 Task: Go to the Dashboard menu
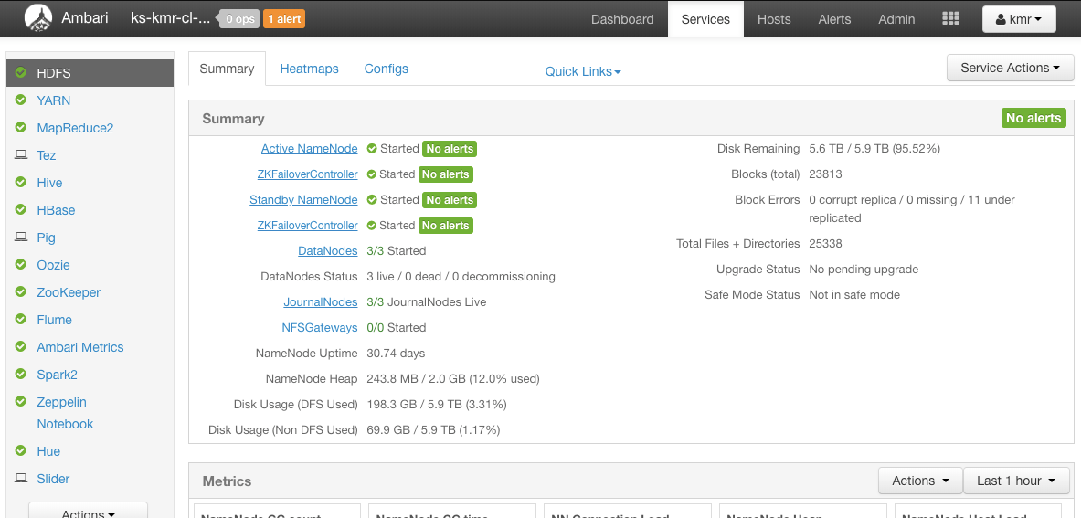[622, 19]
